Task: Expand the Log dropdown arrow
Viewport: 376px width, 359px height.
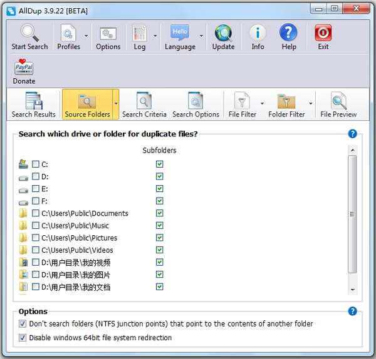Action: click(155, 36)
